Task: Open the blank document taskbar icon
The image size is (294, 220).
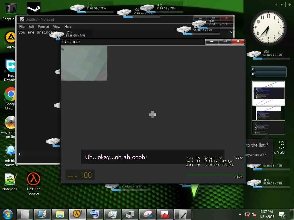Action: (x=25, y=214)
